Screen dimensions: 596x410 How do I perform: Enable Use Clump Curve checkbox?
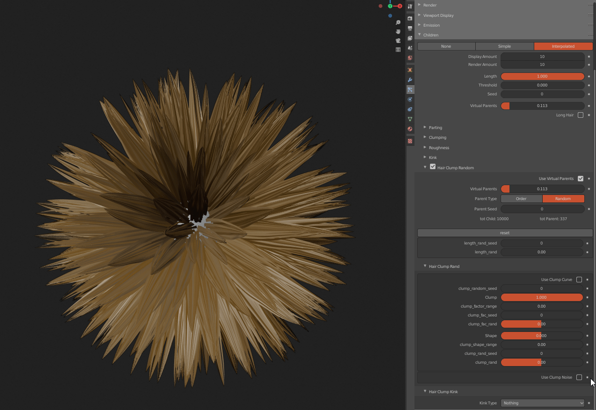pos(579,280)
